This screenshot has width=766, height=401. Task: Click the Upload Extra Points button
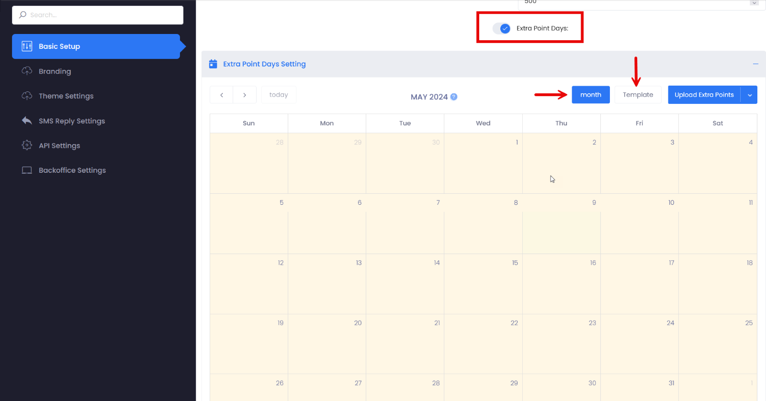(x=704, y=95)
